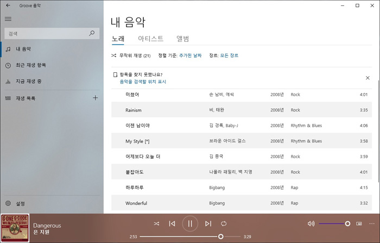
Task: Start 무작위 재생 (21) shuffle all
Action: [x=131, y=55]
